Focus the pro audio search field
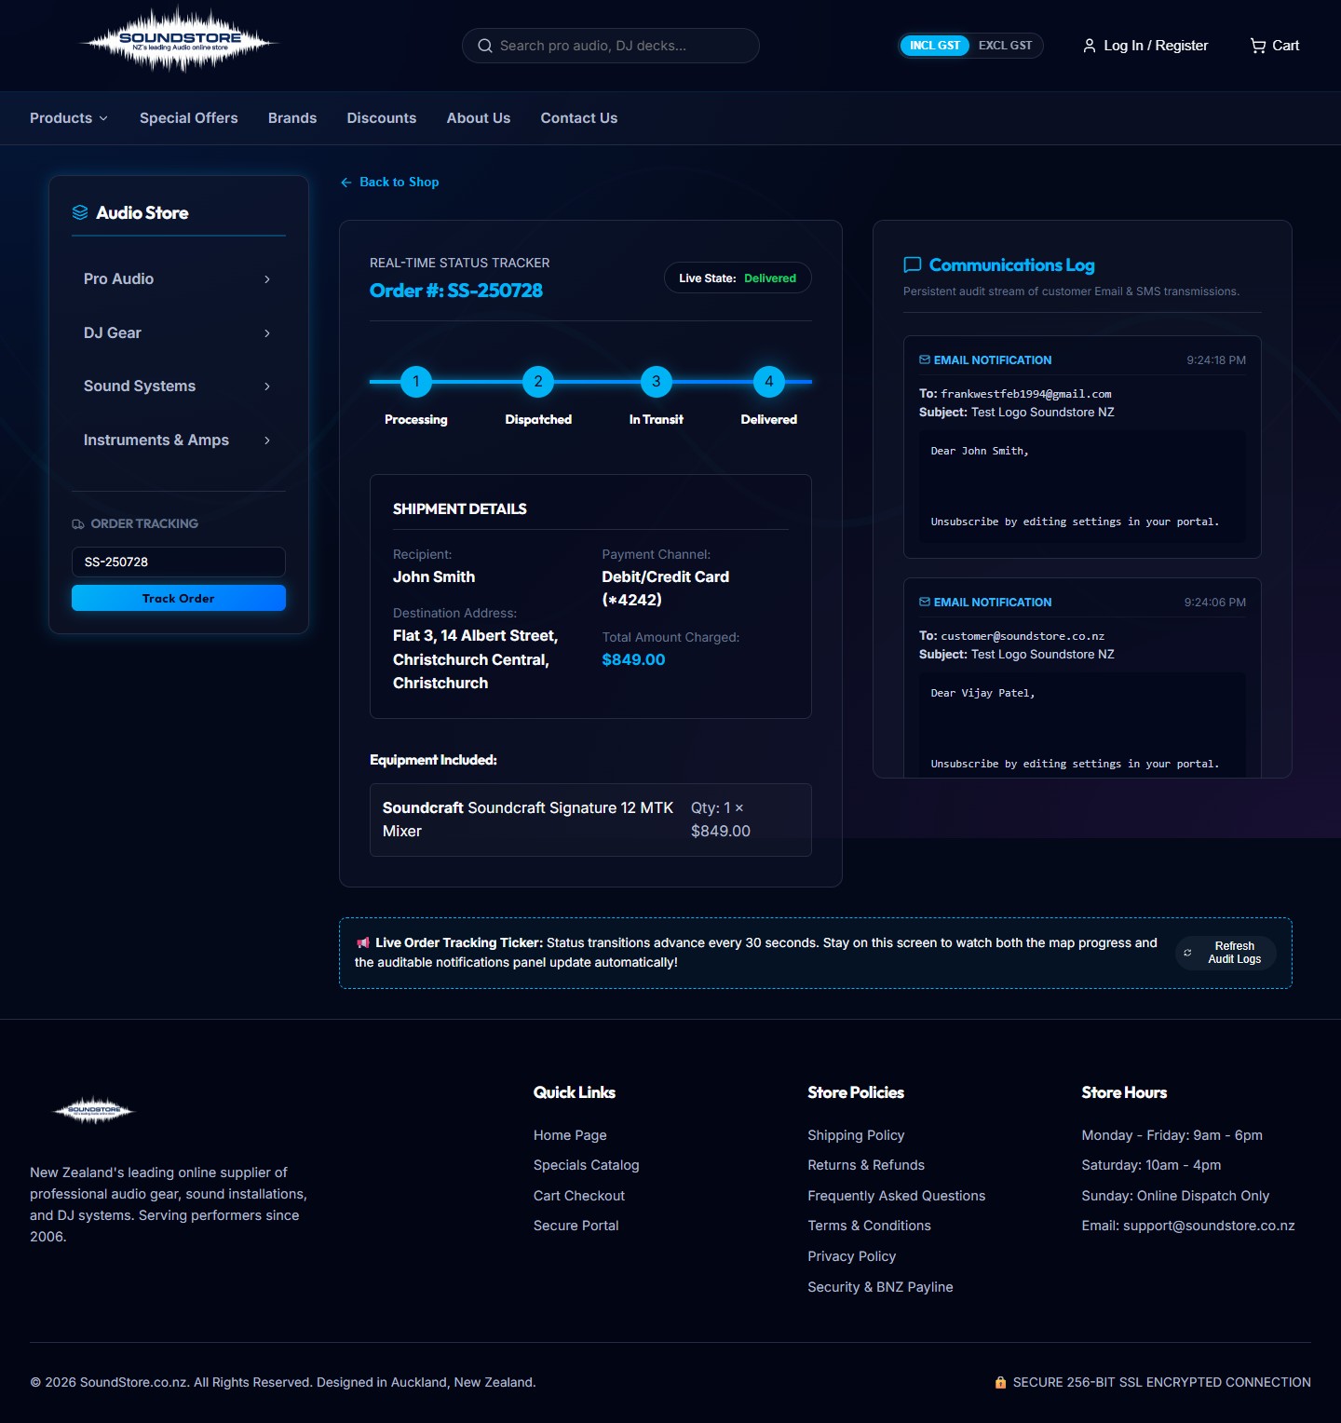Screen dimensions: 1341x1423 (x=611, y=46)
